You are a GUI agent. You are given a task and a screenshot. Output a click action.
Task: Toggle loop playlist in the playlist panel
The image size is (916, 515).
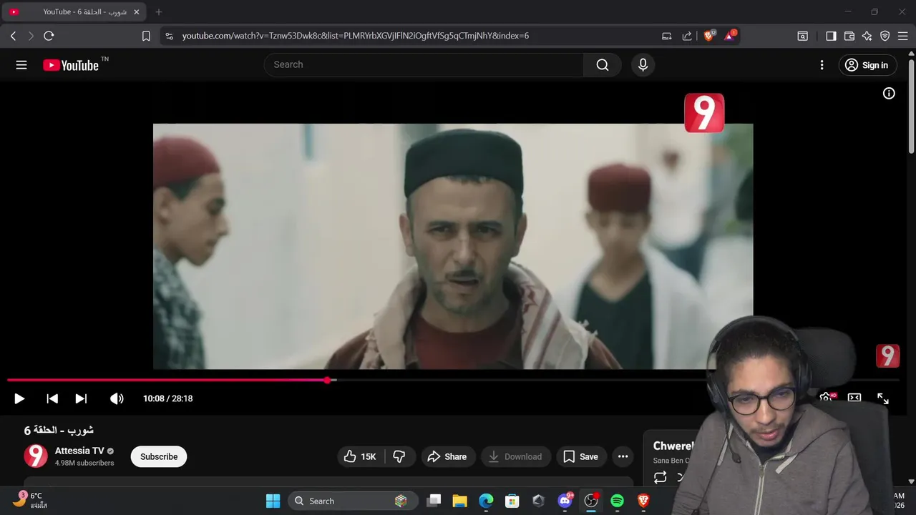(660, 477)
